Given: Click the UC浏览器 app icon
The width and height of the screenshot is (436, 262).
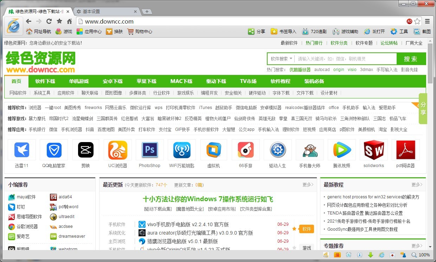Looking at the screenshot, I should [117, 150].
